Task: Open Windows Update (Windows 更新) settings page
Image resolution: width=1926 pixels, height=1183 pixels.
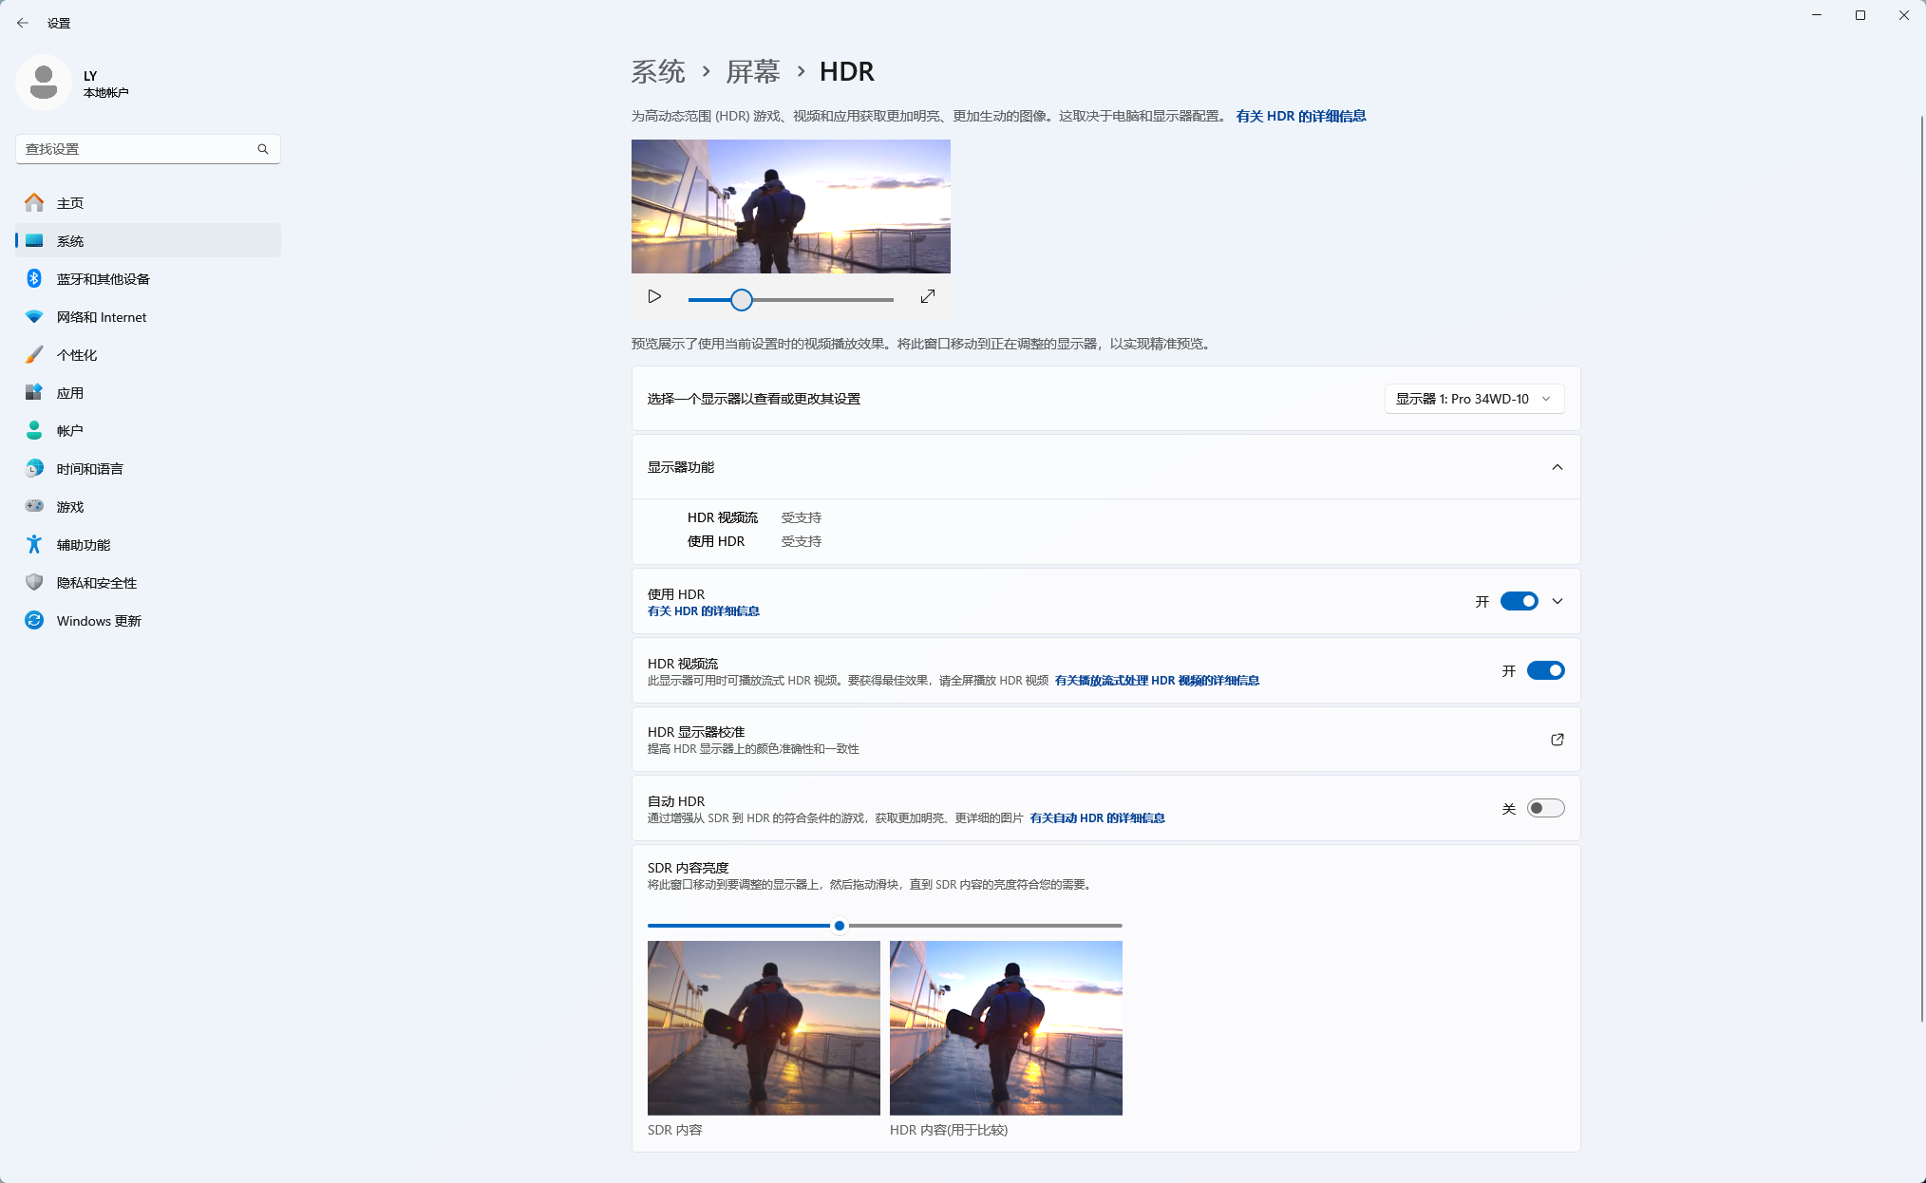Action: point(98,621)
